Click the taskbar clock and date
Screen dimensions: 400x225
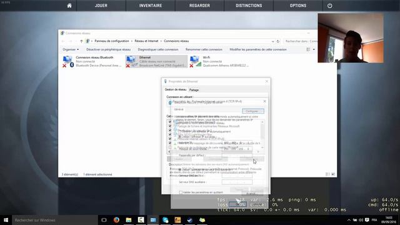click(389, 220)
